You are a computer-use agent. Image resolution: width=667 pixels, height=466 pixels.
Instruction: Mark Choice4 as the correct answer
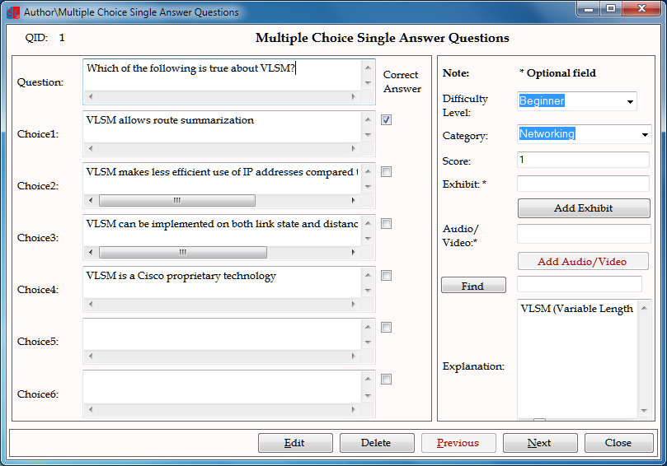click(x=386, y=275)
